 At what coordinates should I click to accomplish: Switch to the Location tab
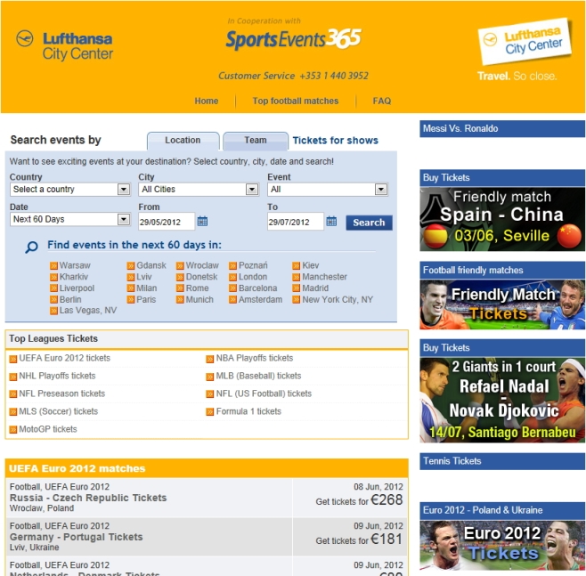click(x=183, y=141)
